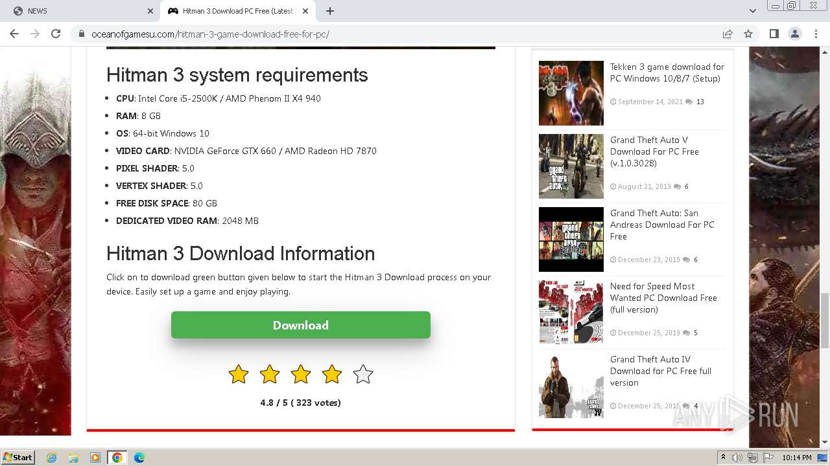Open the Grand Theft Auto IV thumbnail
Screen dimensions: 830x466
[x=571, y=385]
